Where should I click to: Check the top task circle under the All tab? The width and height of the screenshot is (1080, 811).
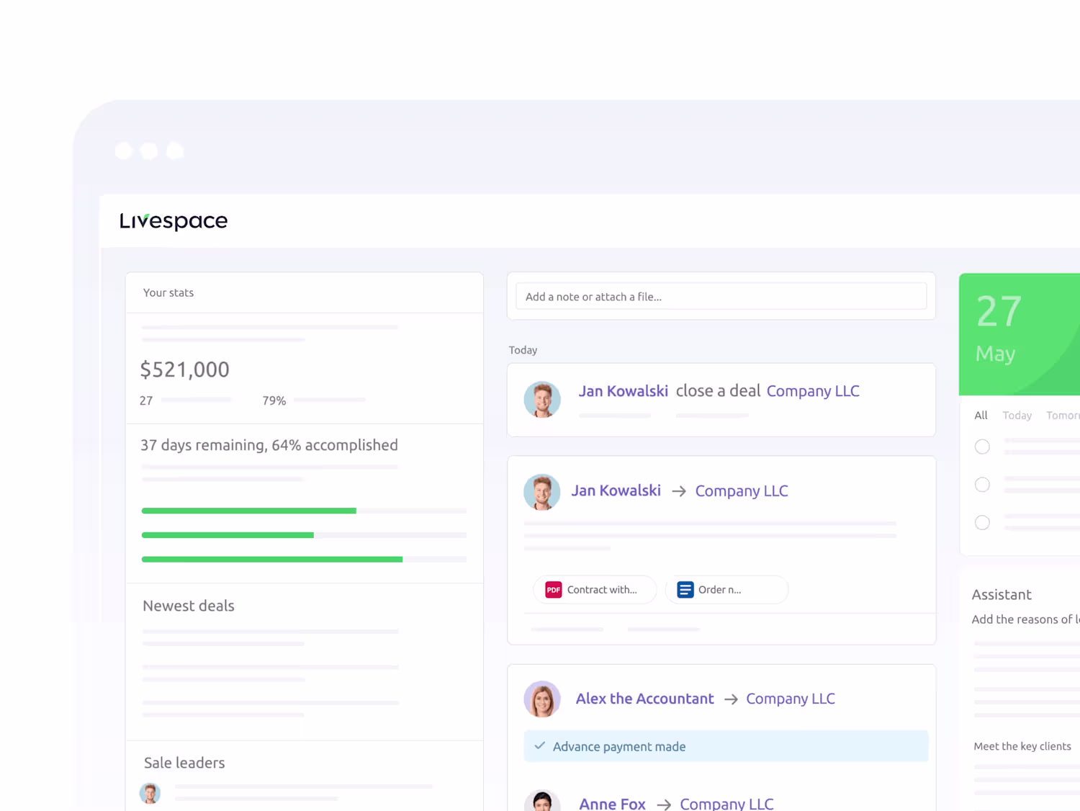click(x=982, y=447)
